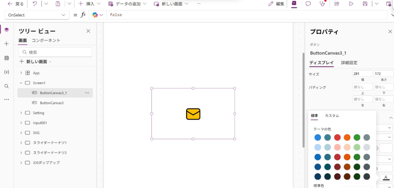The width and height of the screenshot is (394, 188).
Task: Collapse the Screen1 tree node
Action: 21,83
